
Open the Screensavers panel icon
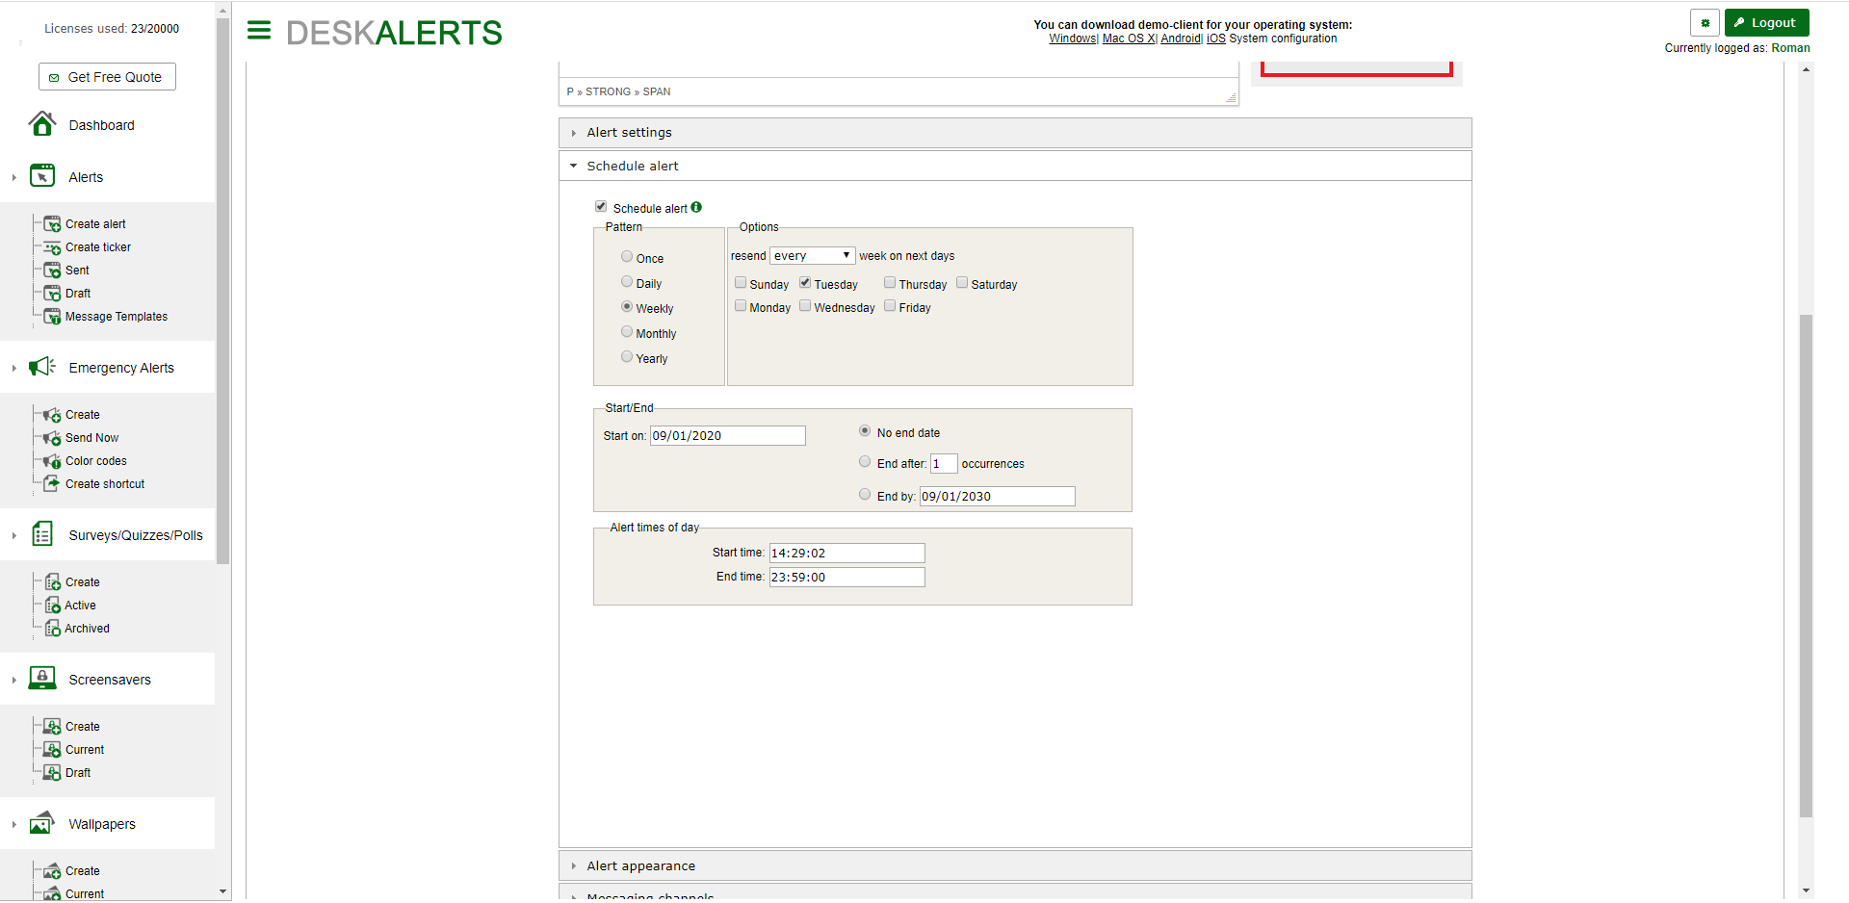(41, 678)
